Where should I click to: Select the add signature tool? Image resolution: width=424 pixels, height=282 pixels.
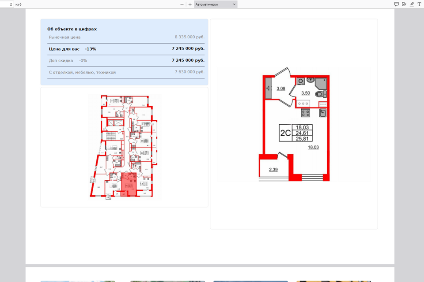click(404, 4)
